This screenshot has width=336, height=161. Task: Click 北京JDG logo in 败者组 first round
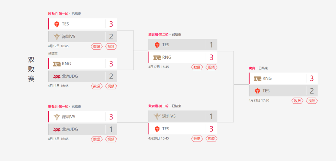click(x=57, y=130)
